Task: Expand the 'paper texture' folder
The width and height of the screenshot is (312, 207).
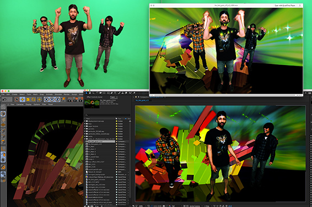Action: (85, 126)
